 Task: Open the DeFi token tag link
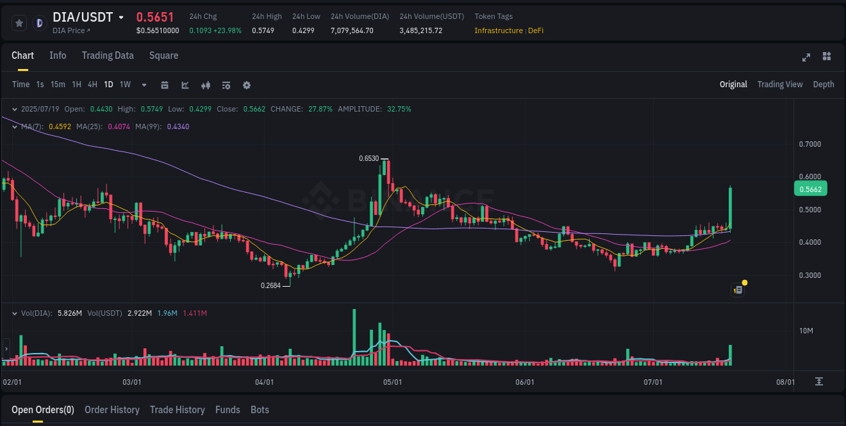535,30
